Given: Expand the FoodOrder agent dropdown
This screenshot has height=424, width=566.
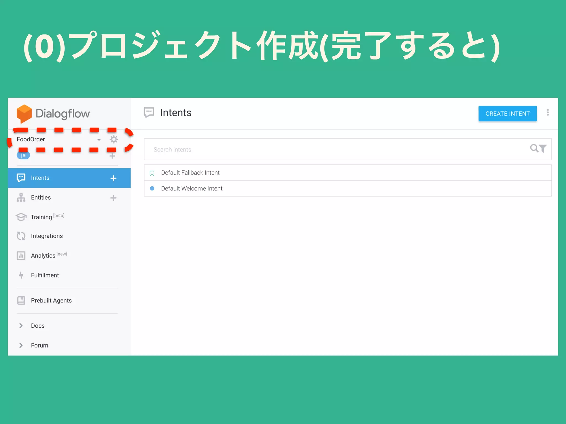Looking at the screenshot, I should 99,140.
